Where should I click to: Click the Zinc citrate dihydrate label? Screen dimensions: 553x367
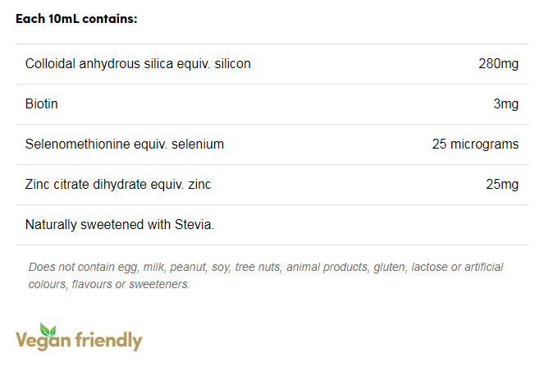pos(118,184)
